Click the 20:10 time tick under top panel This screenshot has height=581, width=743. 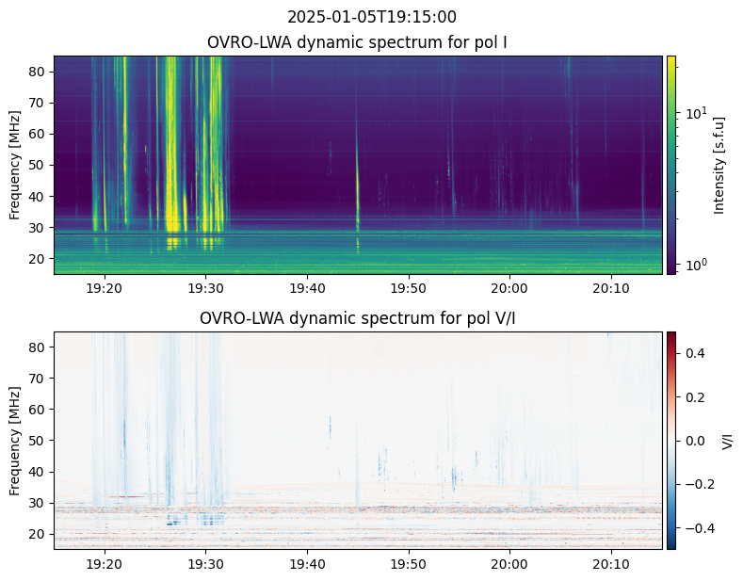tap(611, 288)
